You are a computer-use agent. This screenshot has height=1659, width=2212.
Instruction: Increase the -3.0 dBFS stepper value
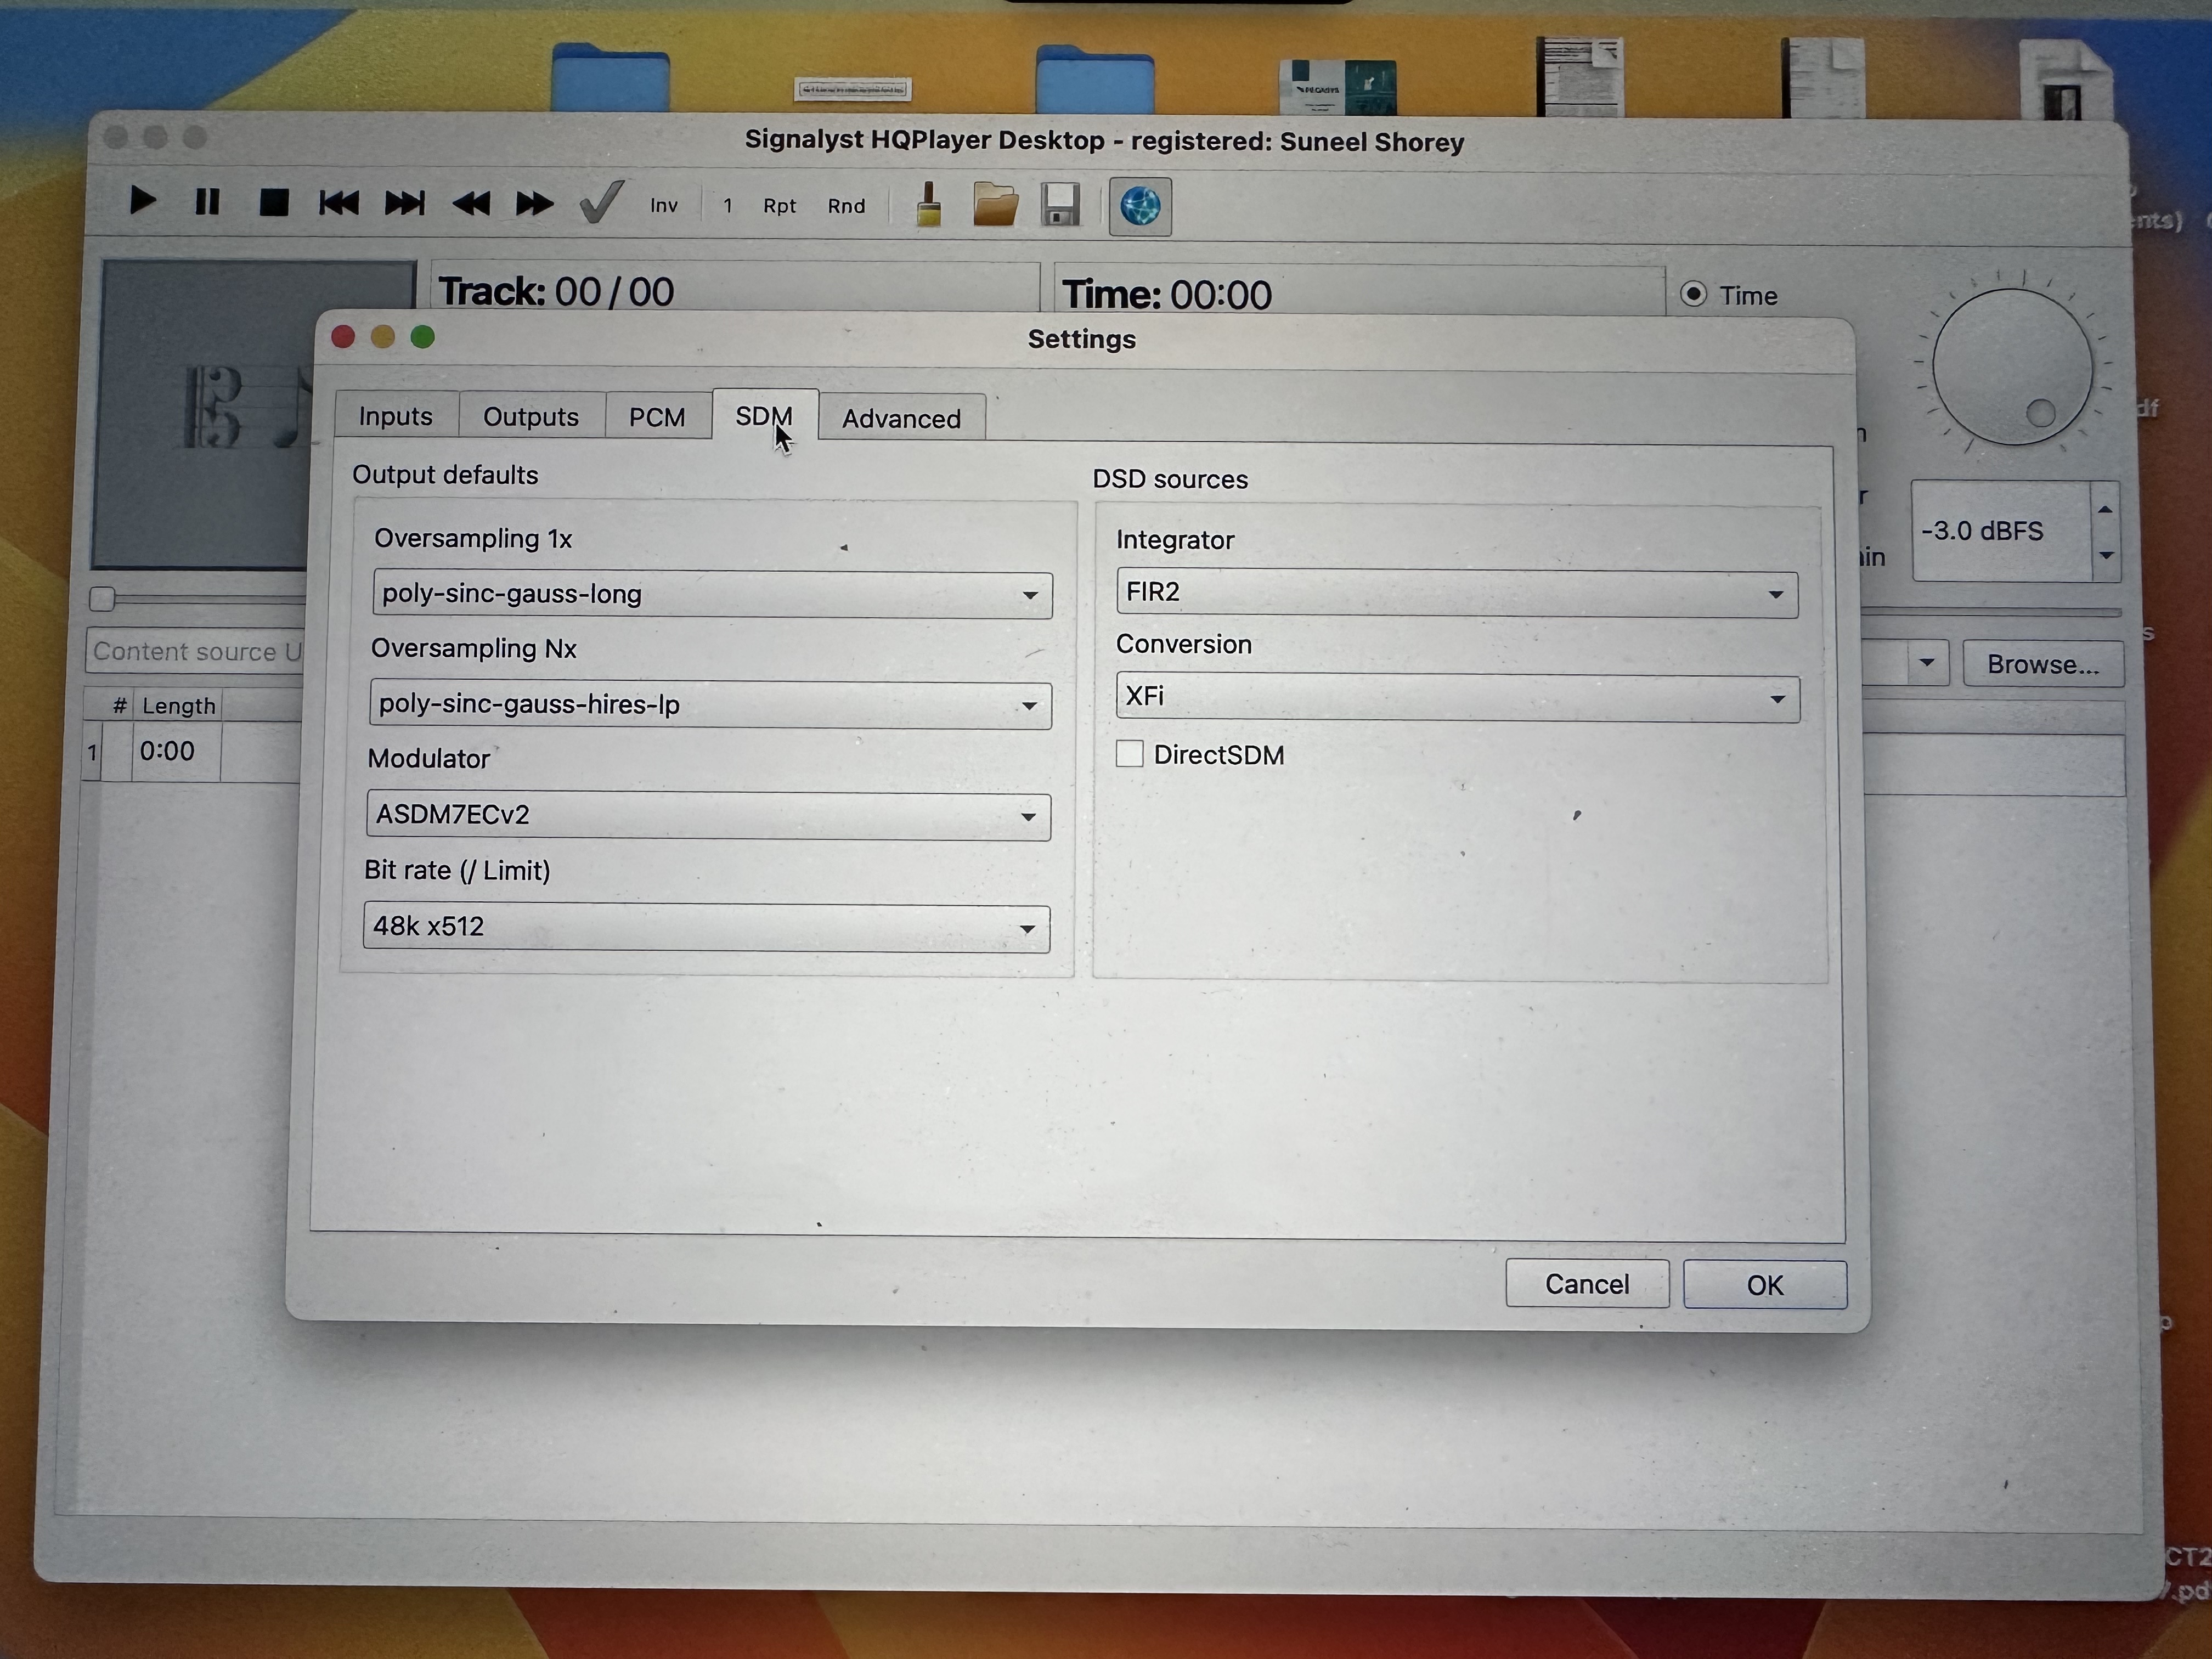point(2106,509)
